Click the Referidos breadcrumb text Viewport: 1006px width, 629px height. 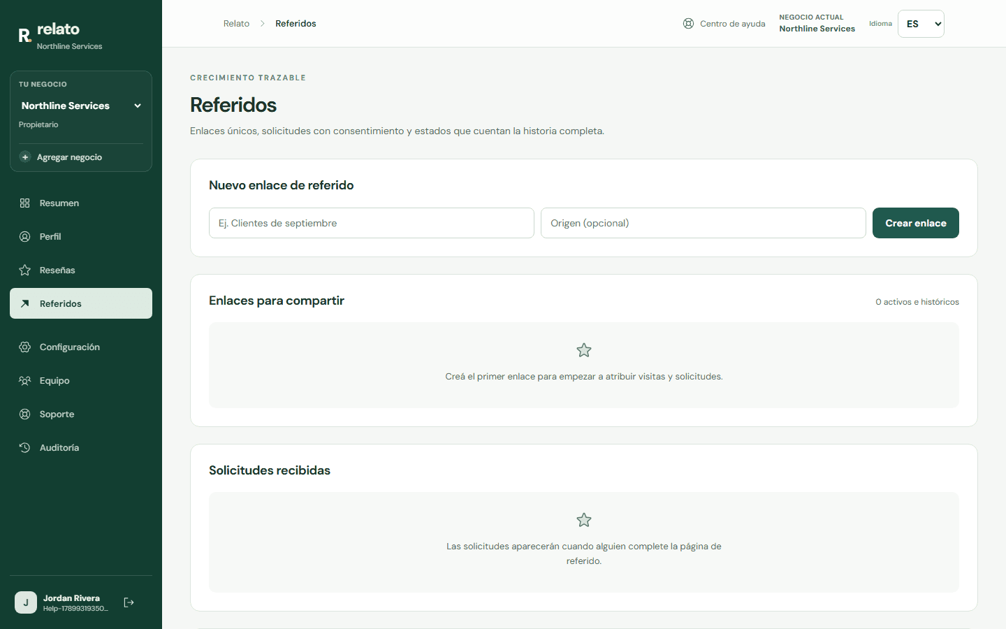pyautogui.click(x=296, y=24)
